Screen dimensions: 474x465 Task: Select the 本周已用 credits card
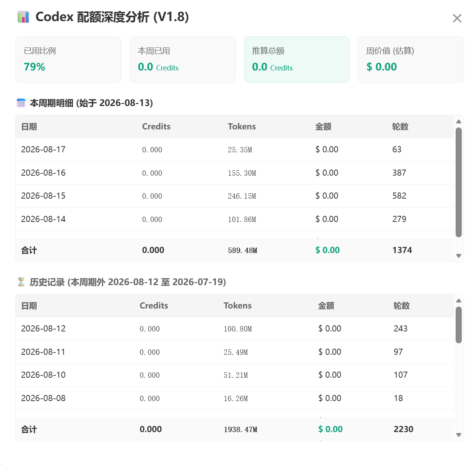tap(183, 60)
